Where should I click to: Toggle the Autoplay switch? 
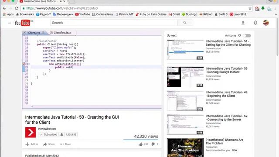[247, 36]
